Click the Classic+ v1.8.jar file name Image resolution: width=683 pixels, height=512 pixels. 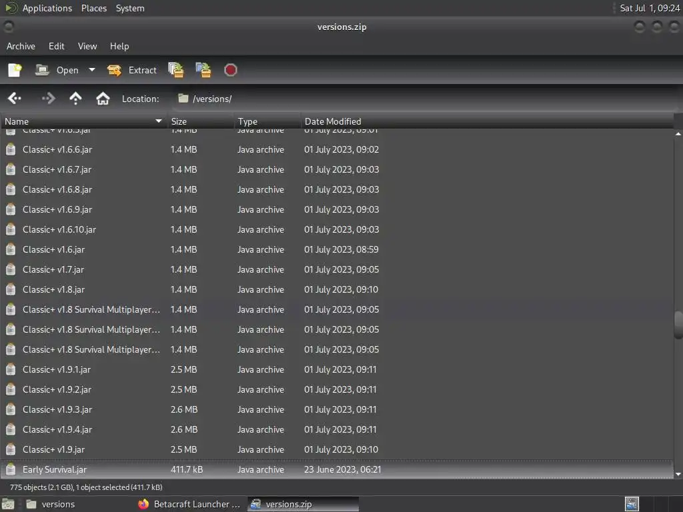(x=53, y=289)
